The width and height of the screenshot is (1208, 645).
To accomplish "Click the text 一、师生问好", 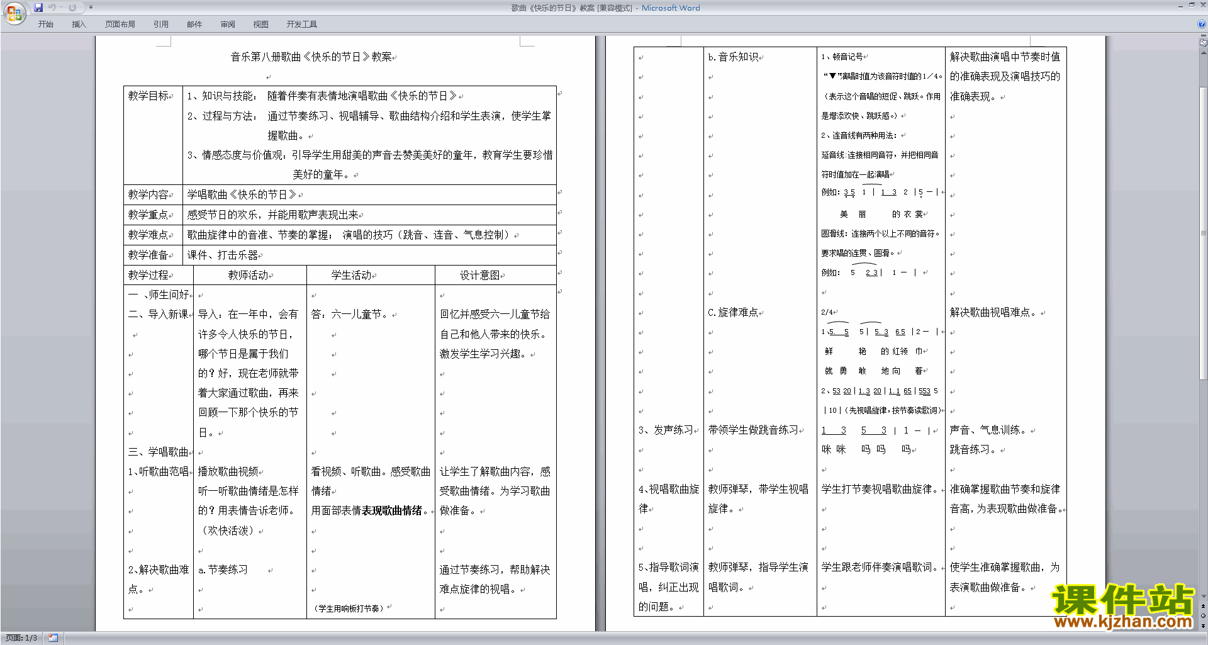I will (159, 294).
